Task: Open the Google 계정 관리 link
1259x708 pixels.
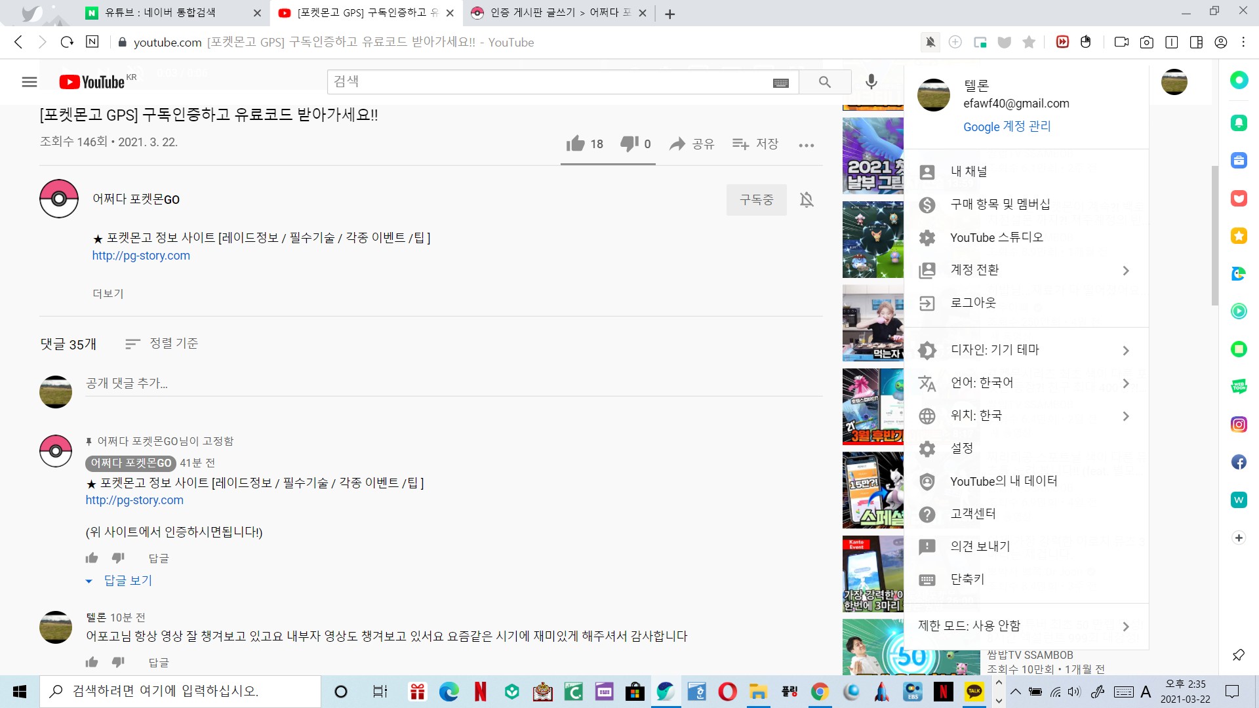Action: pyautogui.click(x=1007, y=127)
